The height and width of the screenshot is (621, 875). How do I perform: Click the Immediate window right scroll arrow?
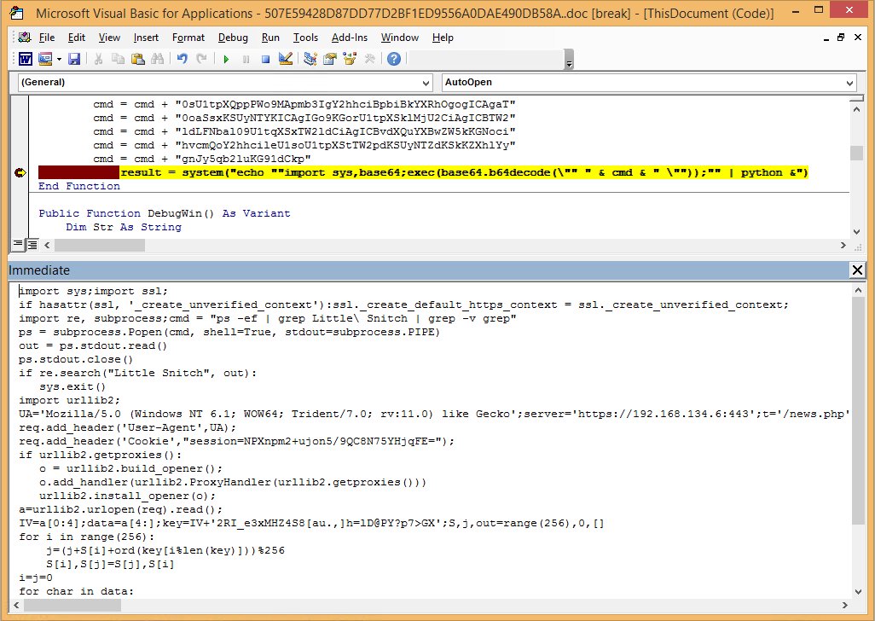click(845, 605)
